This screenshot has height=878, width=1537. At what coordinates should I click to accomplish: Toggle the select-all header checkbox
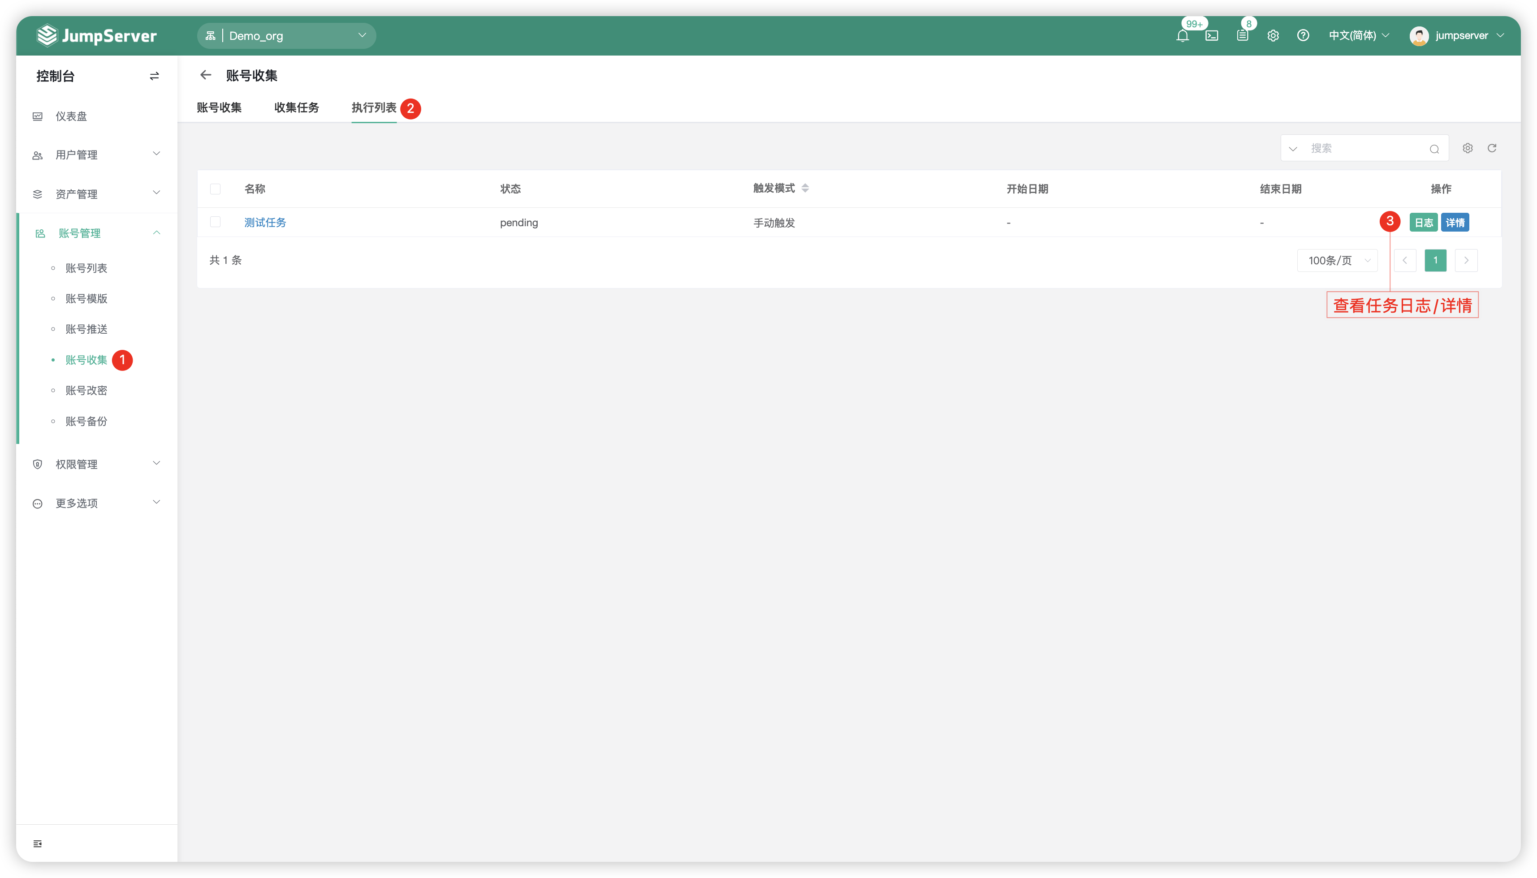point(216,189)
